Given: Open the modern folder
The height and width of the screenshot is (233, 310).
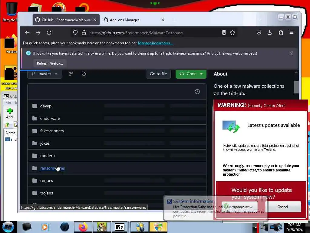Looking at the screenshot, I should coord(48,156).
